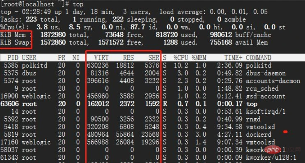Click the 1572860 swap total value
This screenshot has width=305, height=163.
point(53,42)
